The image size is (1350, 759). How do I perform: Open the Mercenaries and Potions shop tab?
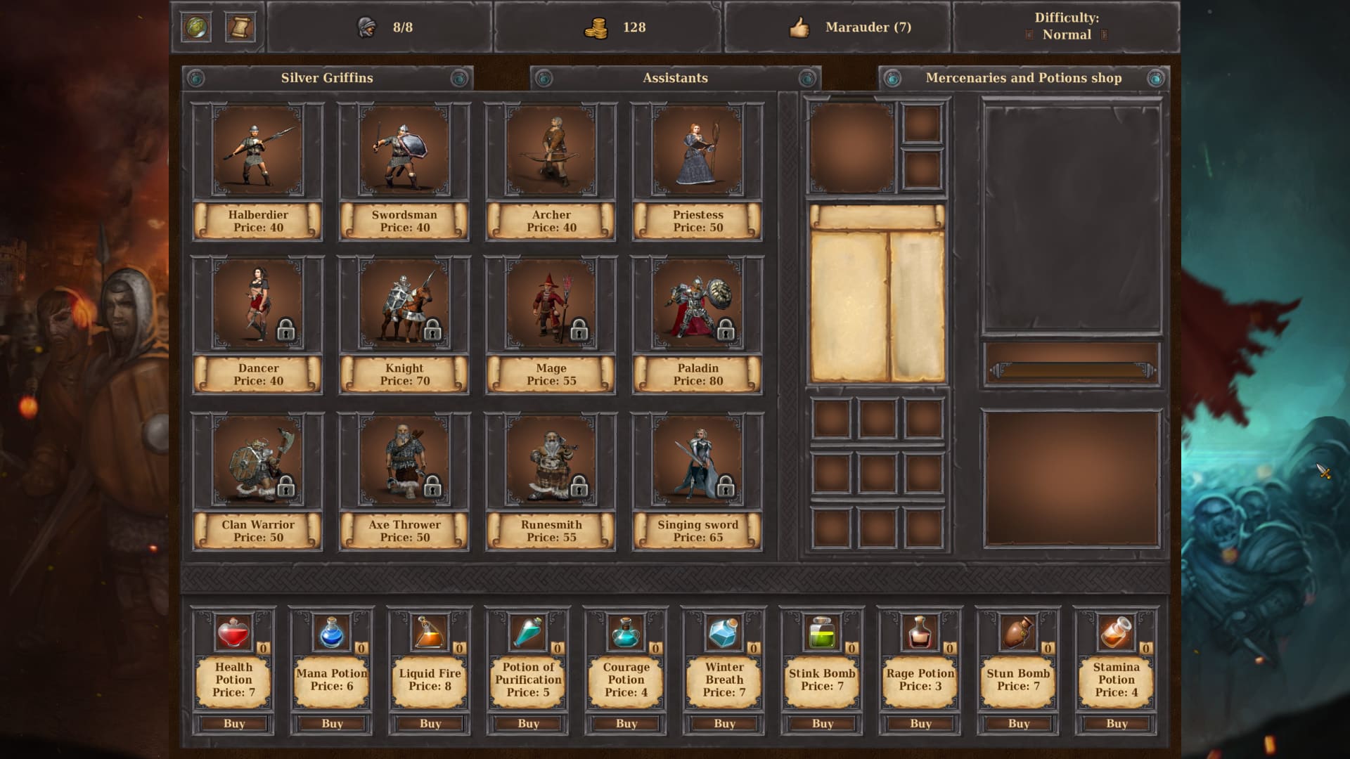coord(1023,79)
